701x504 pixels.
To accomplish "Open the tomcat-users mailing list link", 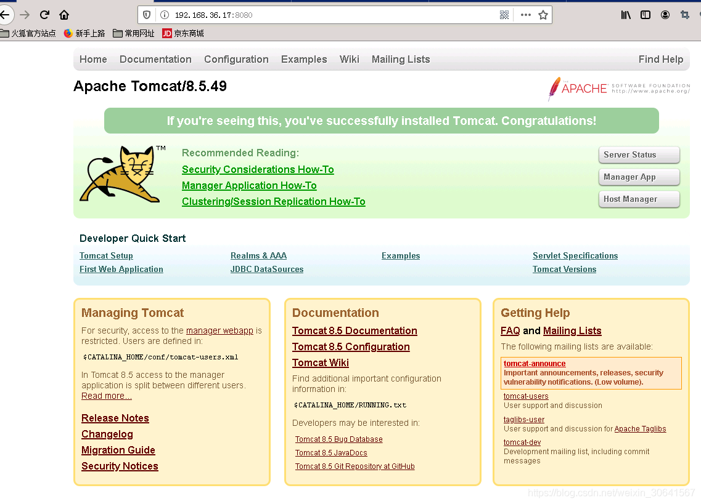I will pyautogui.click(x=526, y=396).
